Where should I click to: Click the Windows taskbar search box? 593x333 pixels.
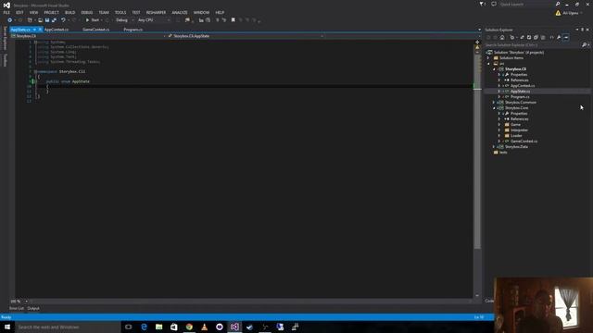tap(68, 327)
